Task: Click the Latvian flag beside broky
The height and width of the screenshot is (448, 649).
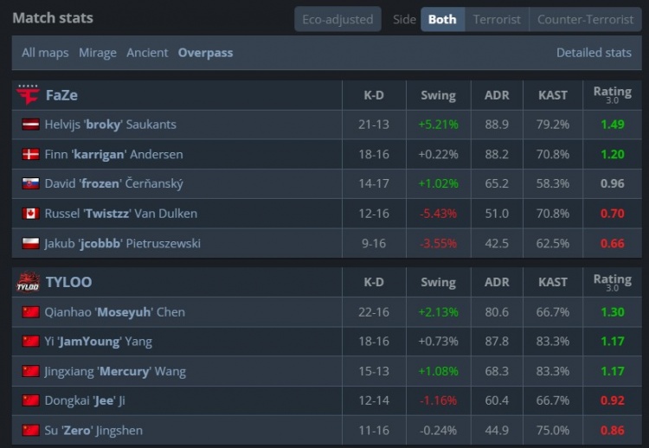Action: 30,125
